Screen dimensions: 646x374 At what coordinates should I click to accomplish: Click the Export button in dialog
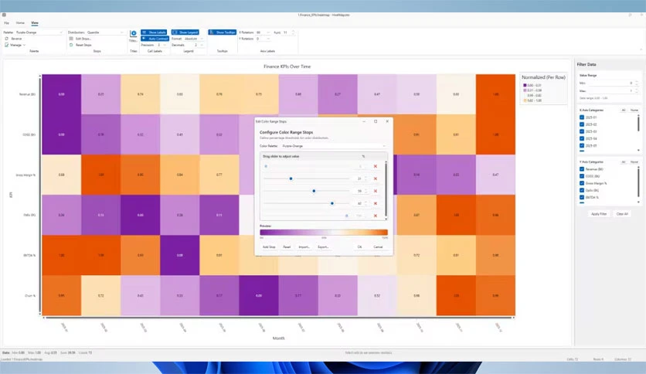coord(323,246)
